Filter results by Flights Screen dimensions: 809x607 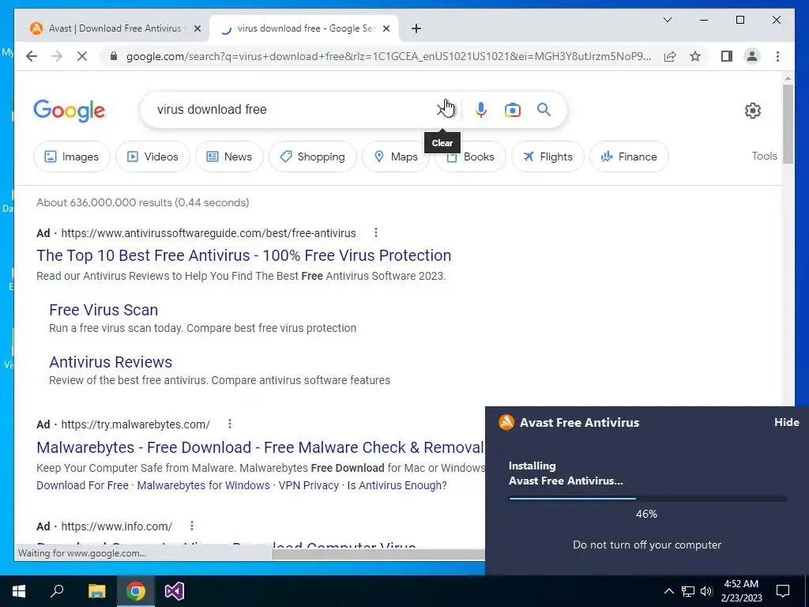[548, 156]
